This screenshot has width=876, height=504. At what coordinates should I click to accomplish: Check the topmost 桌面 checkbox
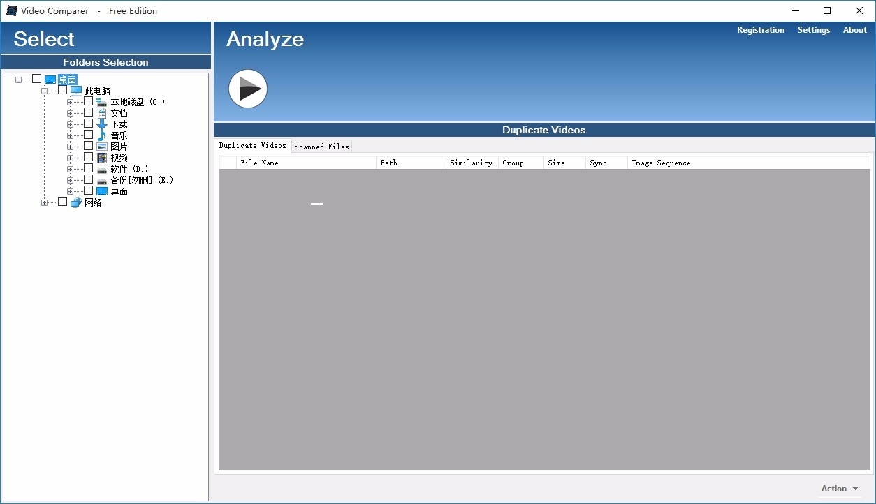pyautogui.click(x=36, y=78)
